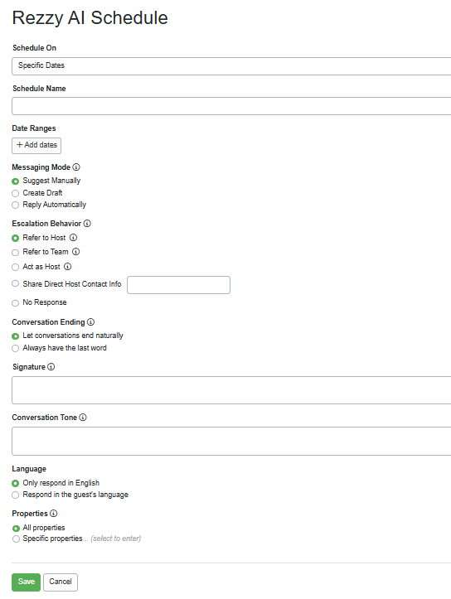
Task: Show info for Refer to Team
Action: [76, 252]
